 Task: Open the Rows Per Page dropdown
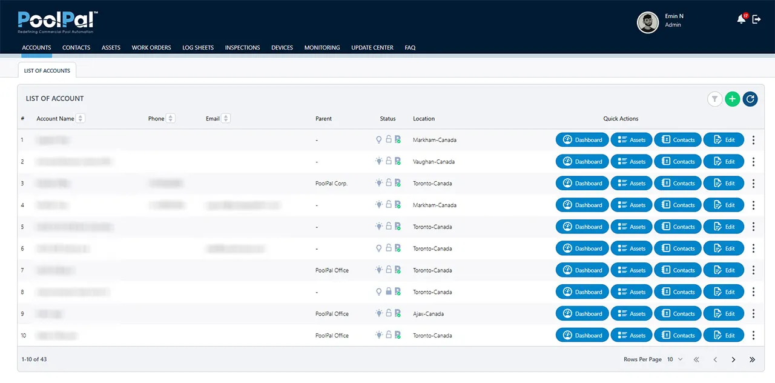coord(674,360)
